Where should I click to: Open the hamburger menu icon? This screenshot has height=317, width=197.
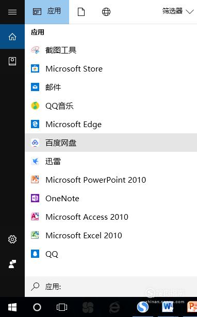click(12, 12)
